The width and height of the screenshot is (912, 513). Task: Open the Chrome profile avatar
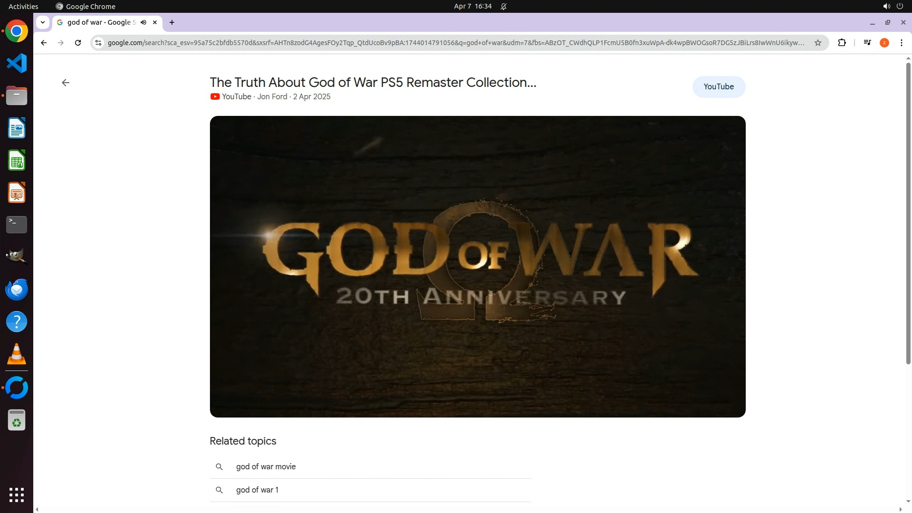(x=884, y=43)
